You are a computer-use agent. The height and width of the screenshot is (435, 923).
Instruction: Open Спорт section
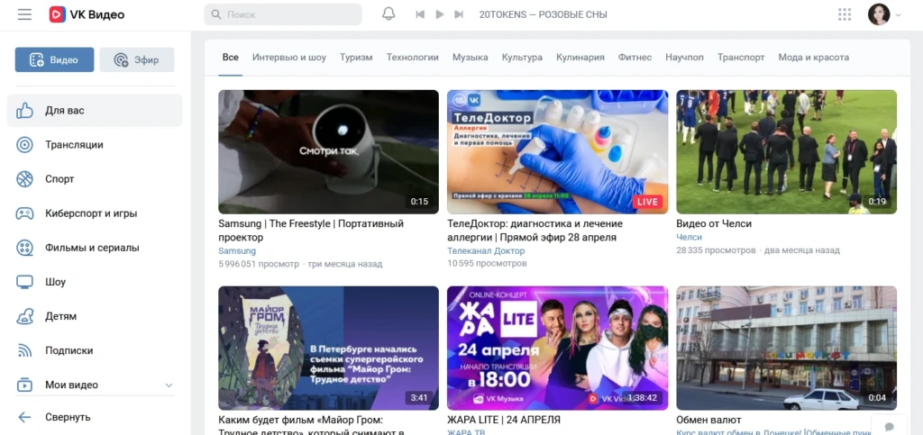click(x=95, y=178)
